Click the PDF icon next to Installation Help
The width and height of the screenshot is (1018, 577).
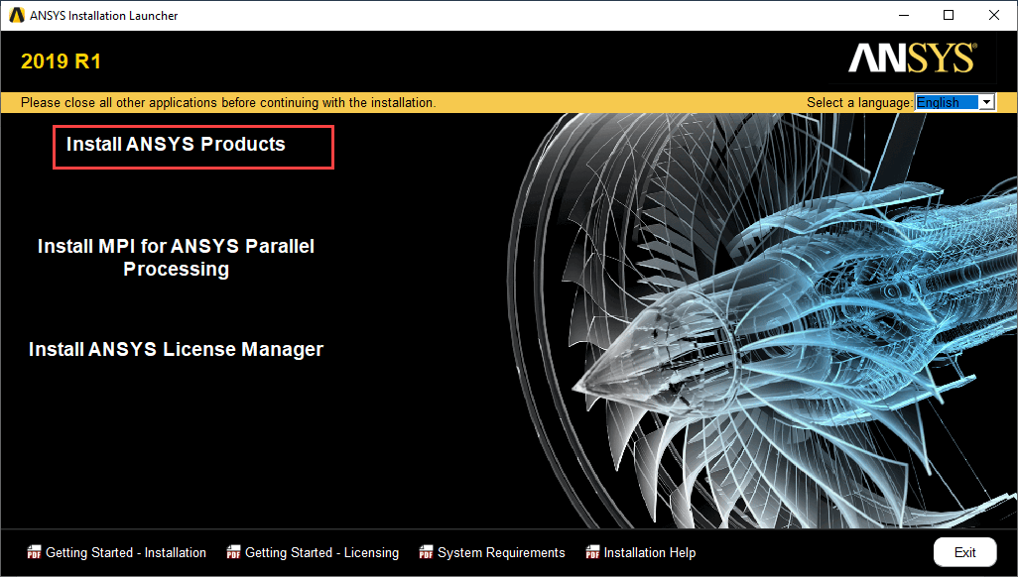click(x=592, y=552)
